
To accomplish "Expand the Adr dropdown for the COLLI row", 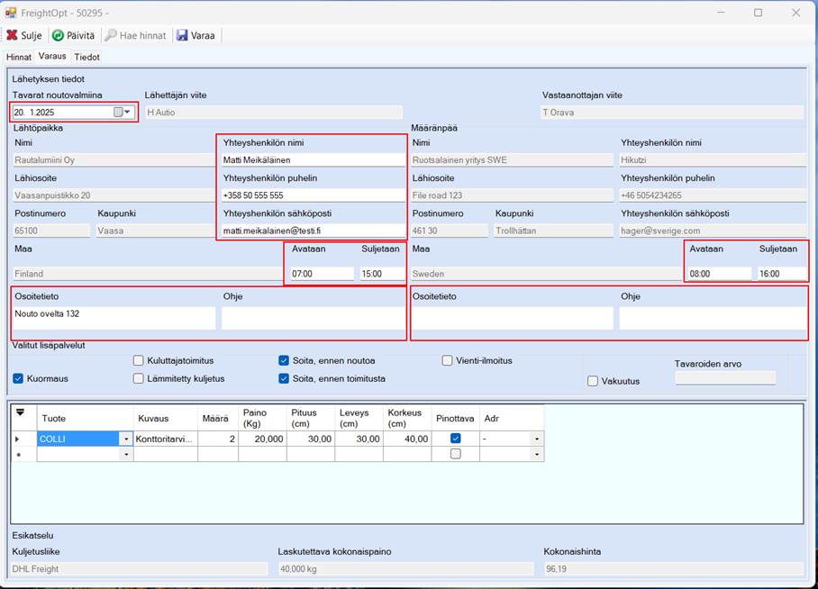I will tap(537, 439).
